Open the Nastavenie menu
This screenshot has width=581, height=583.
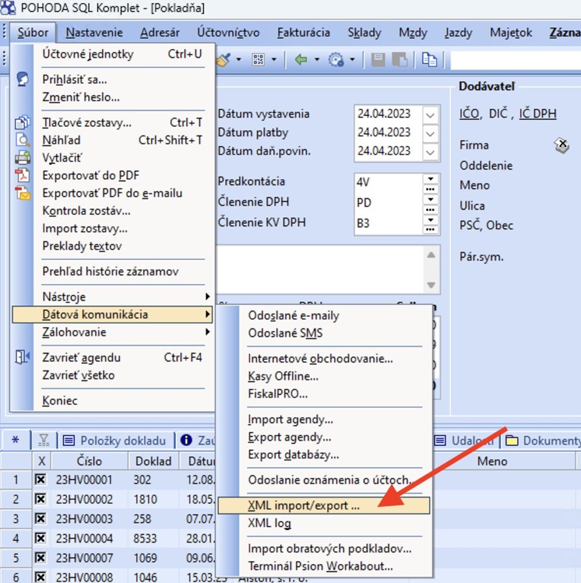click(94, 32)
